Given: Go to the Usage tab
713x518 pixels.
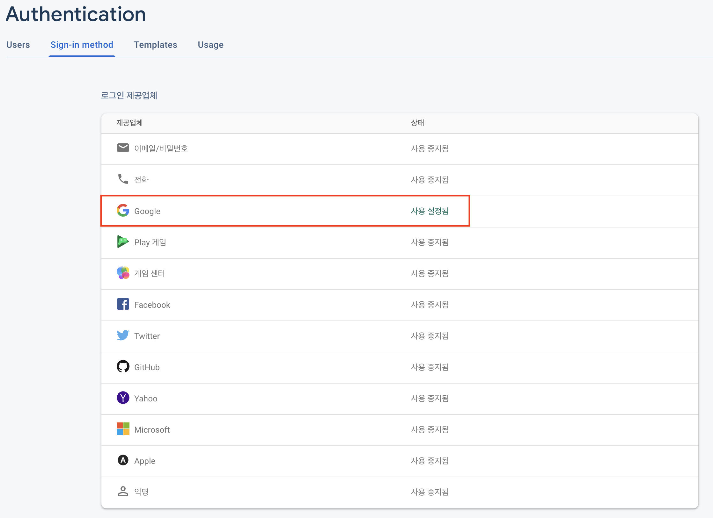Looking at the screenshot, I should pyautogui.click(x=210, y=45).
